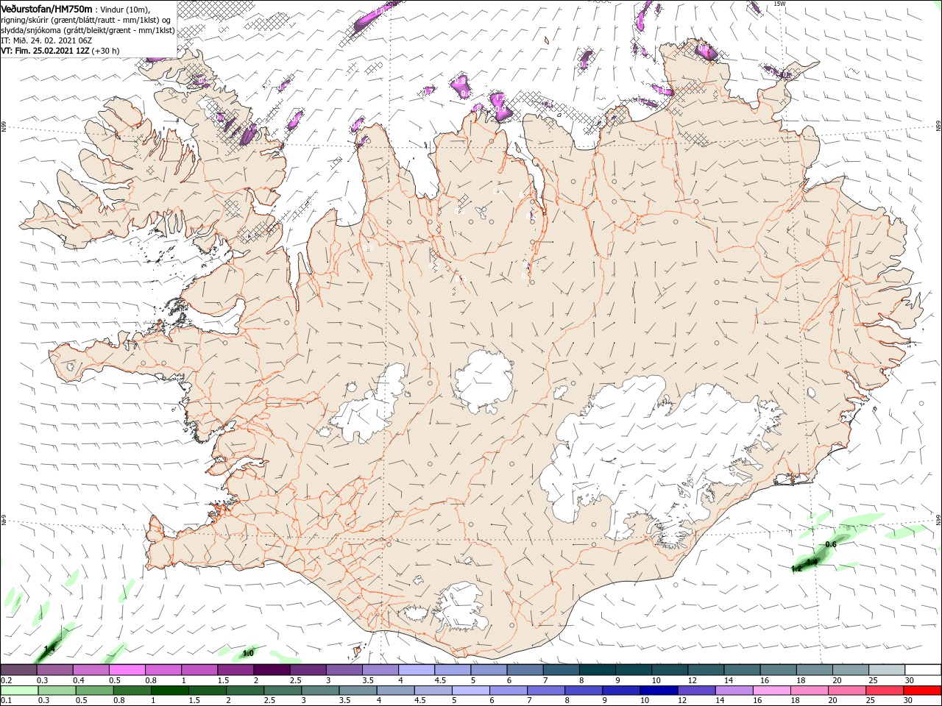Viewport: 942px width, 706px height.
Task: Click the '7' label under the snow scale
Action: click(547, 680)
